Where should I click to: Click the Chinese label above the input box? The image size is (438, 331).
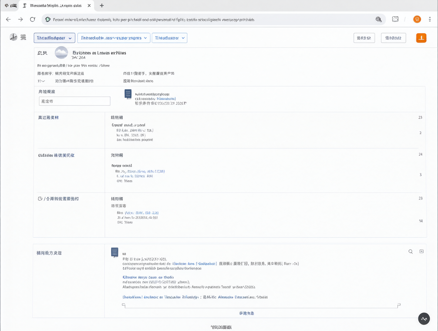(x=47, y=92)
